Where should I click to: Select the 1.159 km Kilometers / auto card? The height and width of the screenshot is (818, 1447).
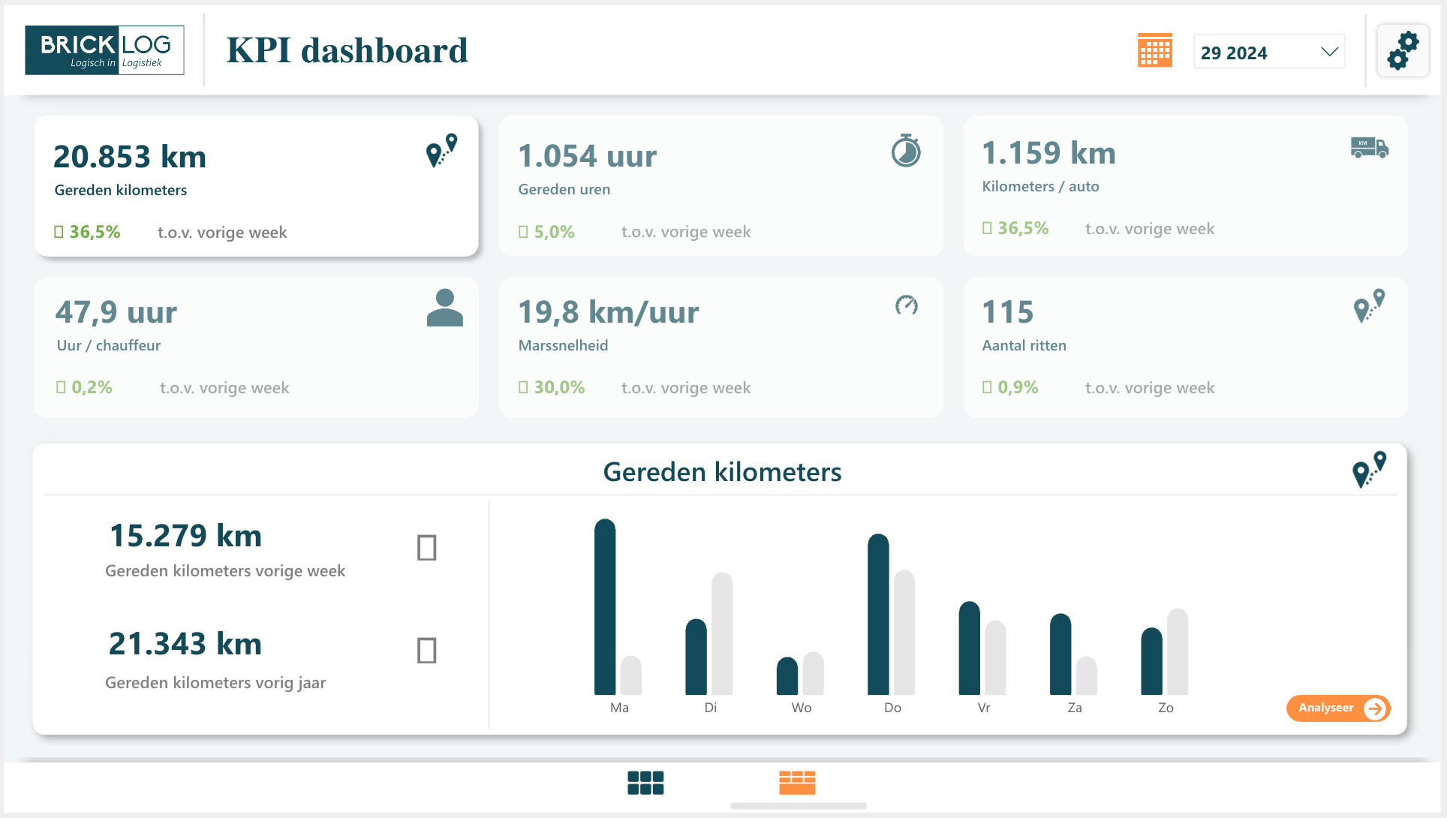pos(1185,186)
